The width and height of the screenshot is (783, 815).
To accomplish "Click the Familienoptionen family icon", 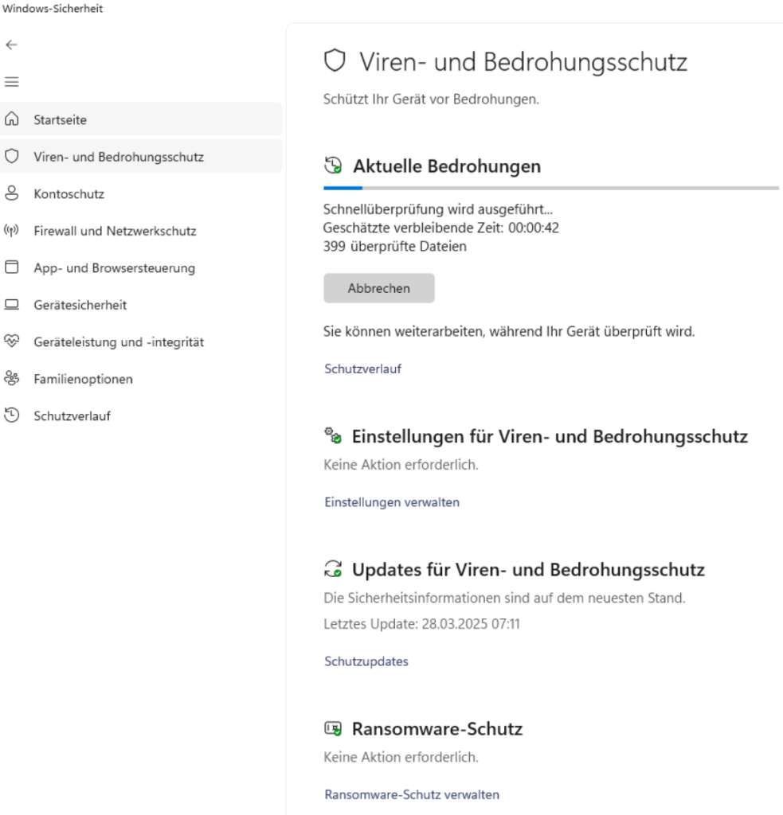I will [12, 379].
